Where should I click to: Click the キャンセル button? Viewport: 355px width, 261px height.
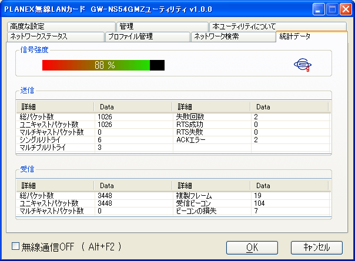click(x=317, y=247)
